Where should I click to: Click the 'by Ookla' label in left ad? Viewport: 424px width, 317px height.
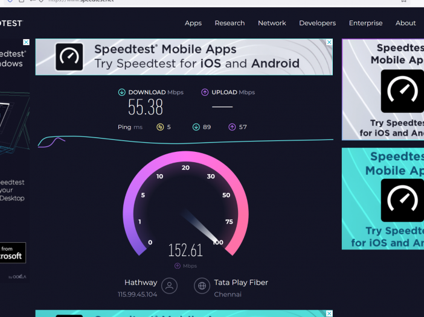pyautogui.click(x=18, y=277)
